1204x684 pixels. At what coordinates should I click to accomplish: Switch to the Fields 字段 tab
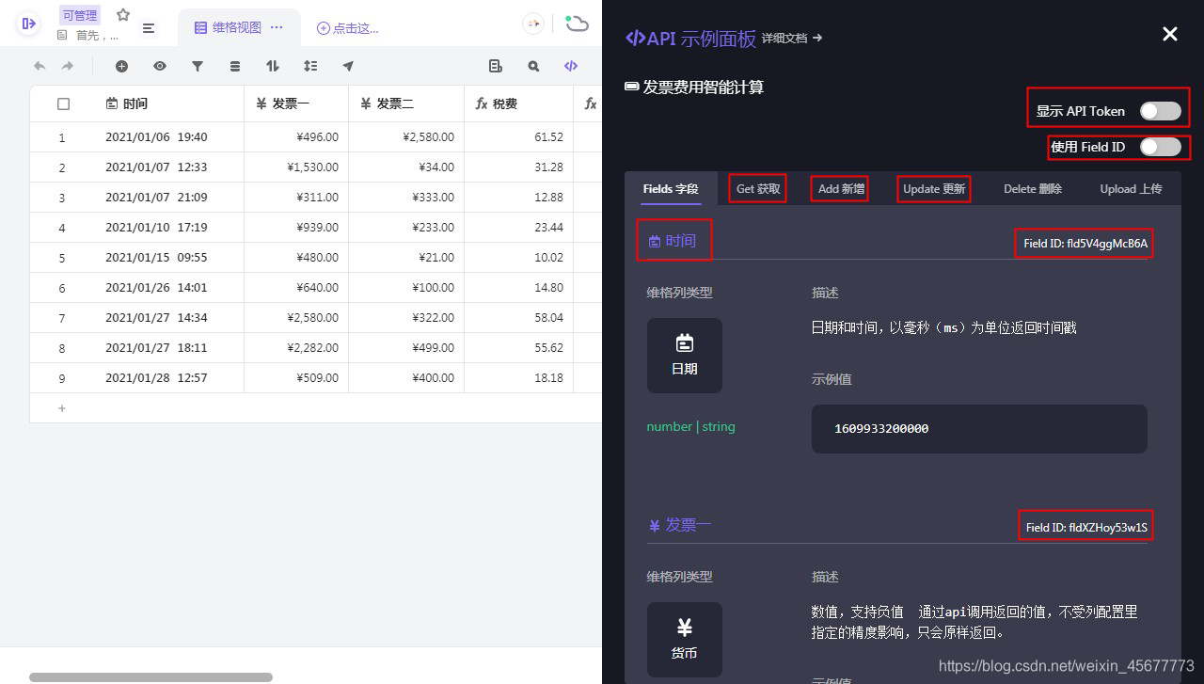tap(671, 188)
